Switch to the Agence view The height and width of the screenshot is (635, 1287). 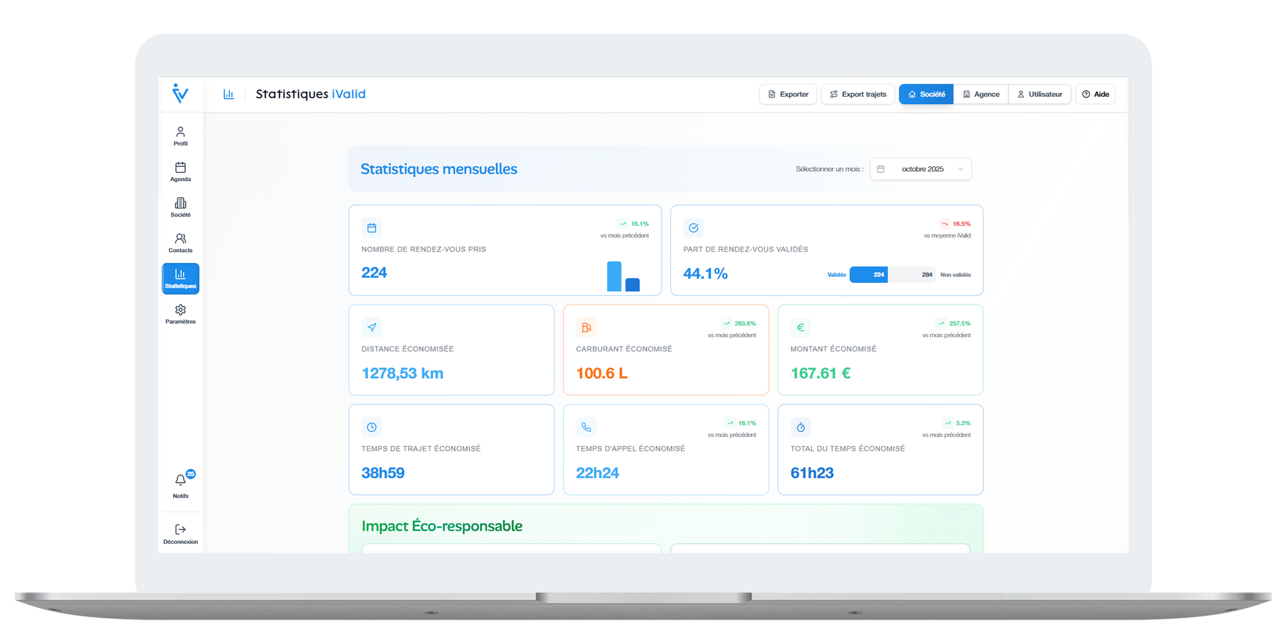click(x=981, y=94)
